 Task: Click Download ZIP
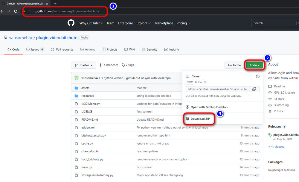coord(198,119)
